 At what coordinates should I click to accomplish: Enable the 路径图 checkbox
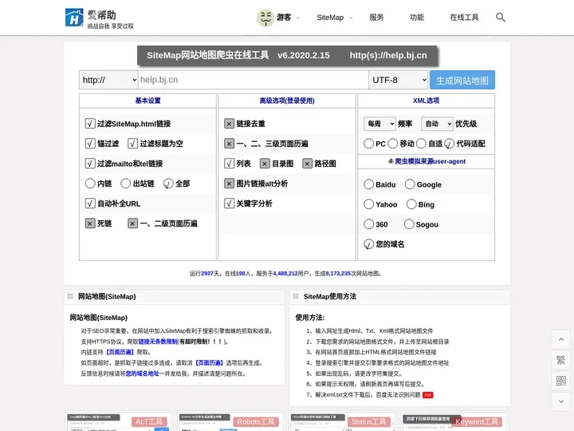point(308,164)
